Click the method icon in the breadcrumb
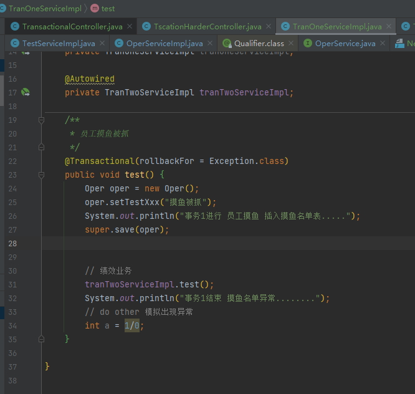This screenshot has width=415, height=394. coord(95,9)
